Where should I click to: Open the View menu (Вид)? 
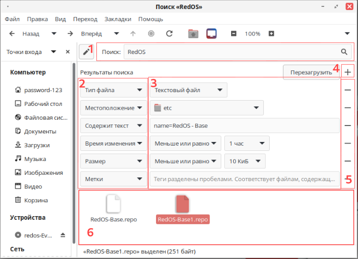coord(60,19)
